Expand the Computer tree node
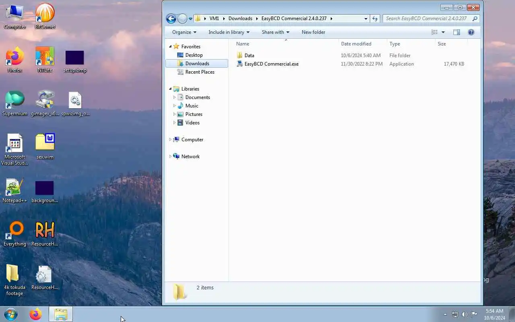 (x=170, y=140)
